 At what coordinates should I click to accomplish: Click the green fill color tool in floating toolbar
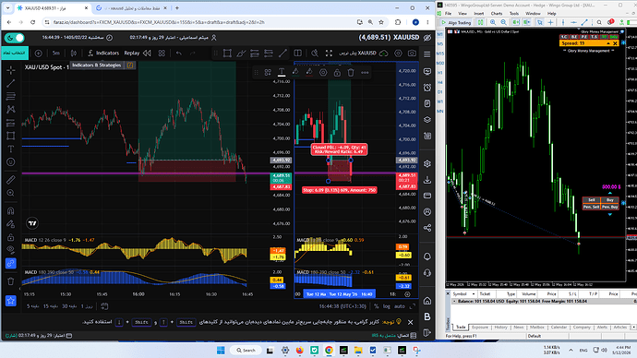coord(295,72)
